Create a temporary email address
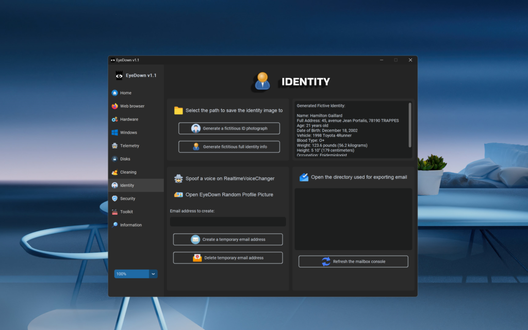The image size is (528, 330). point(228,239)
